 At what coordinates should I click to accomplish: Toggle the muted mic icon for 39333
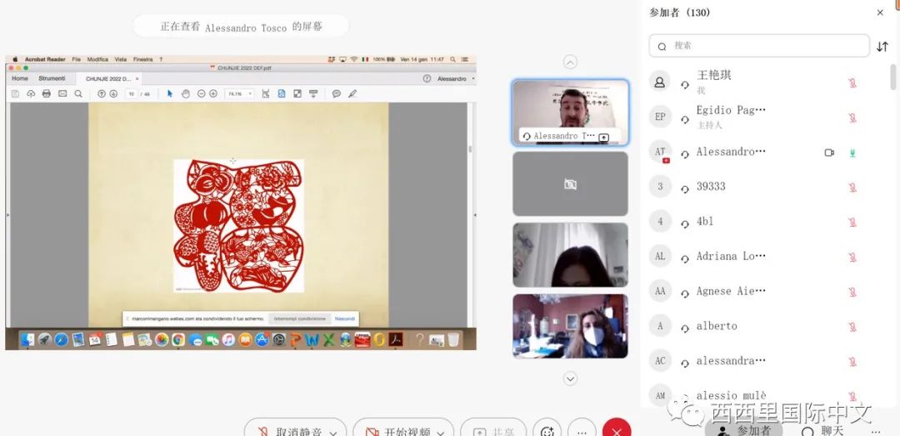point(852,188)
